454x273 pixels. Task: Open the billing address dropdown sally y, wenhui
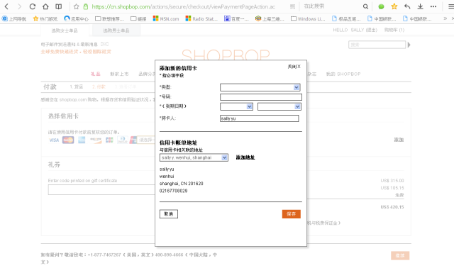pos(194,157)
